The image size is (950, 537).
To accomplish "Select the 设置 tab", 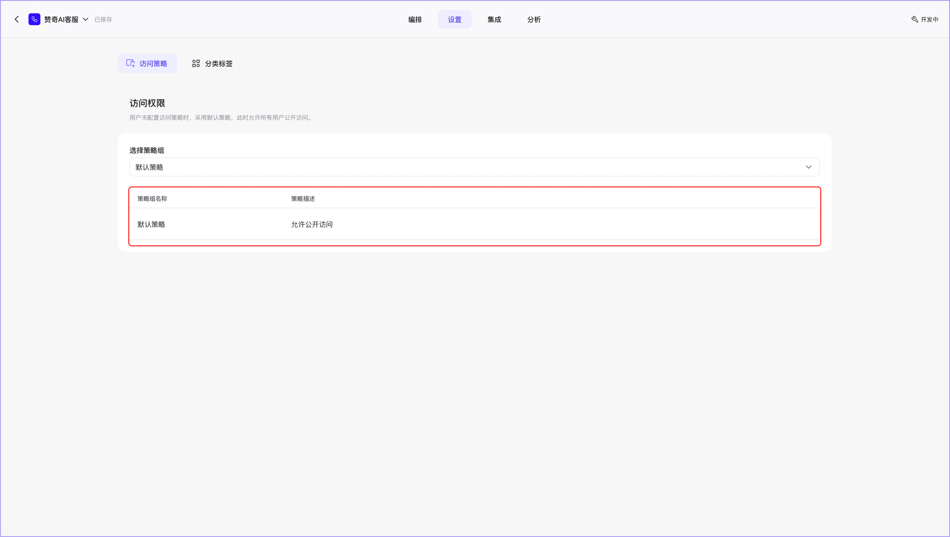I will tap(454, 19).
